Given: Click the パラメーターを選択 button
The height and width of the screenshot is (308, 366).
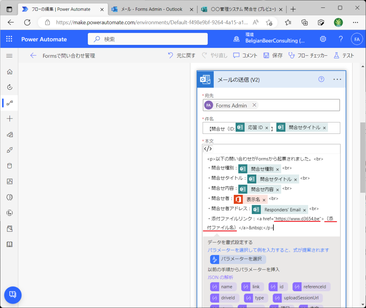Looking at the screenshot, I should coord(238,259).
